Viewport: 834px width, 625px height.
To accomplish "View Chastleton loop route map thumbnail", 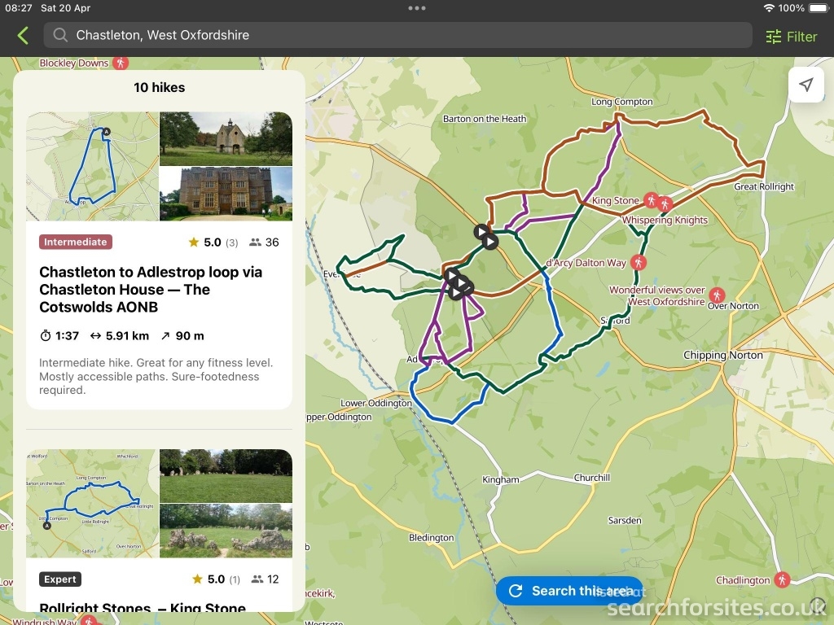I will tap(92, 166).
